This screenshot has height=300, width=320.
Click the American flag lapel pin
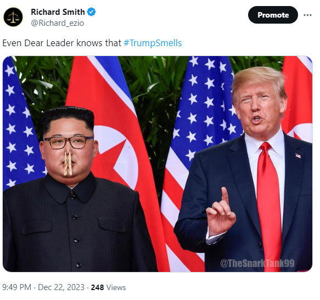click(298, 155)
